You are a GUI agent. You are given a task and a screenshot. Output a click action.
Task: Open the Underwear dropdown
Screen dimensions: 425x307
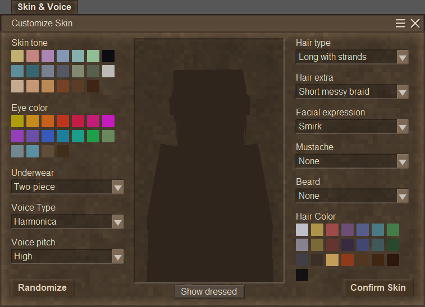click(67, 187)
